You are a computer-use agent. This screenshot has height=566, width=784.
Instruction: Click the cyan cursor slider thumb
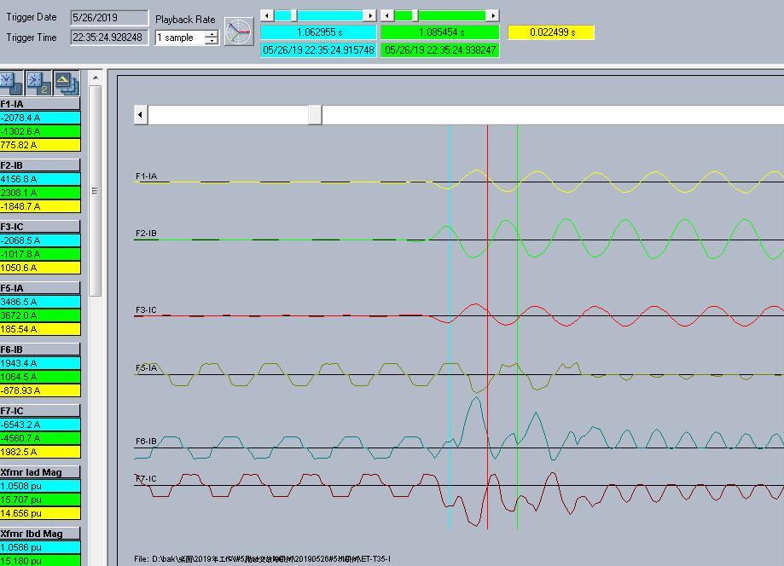pos(294,15)
